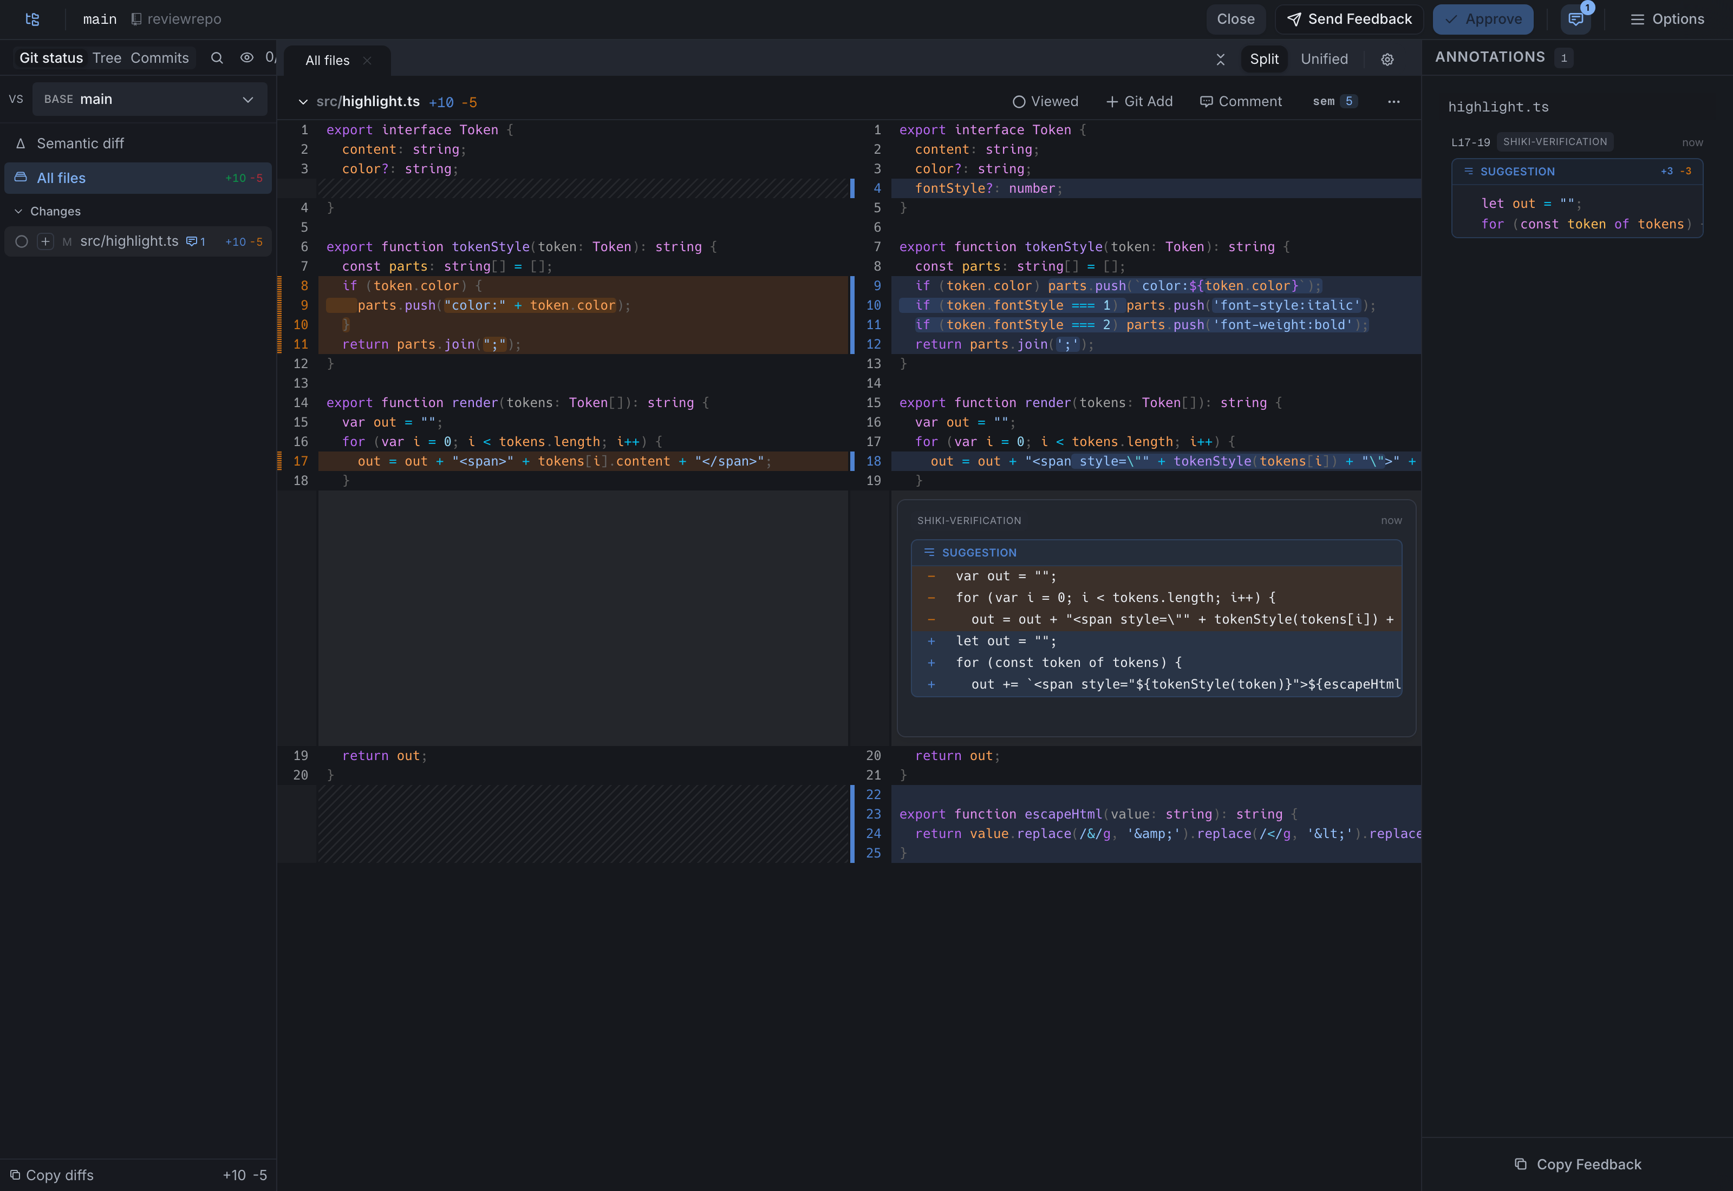Click the comment count icon next to src/highlight.ts
Screen dimensions: 1733x1191
[196, 242]
